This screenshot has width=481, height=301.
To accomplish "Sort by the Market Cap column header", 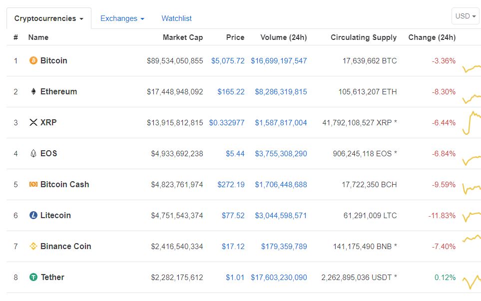I will click(183, 37).
